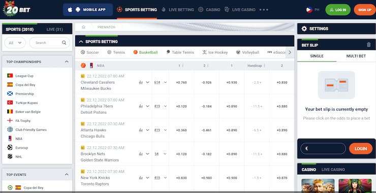This screenshot has height=193, width=376.
Task: Collapse the Sports Betting panel
Action: [81, 42]
